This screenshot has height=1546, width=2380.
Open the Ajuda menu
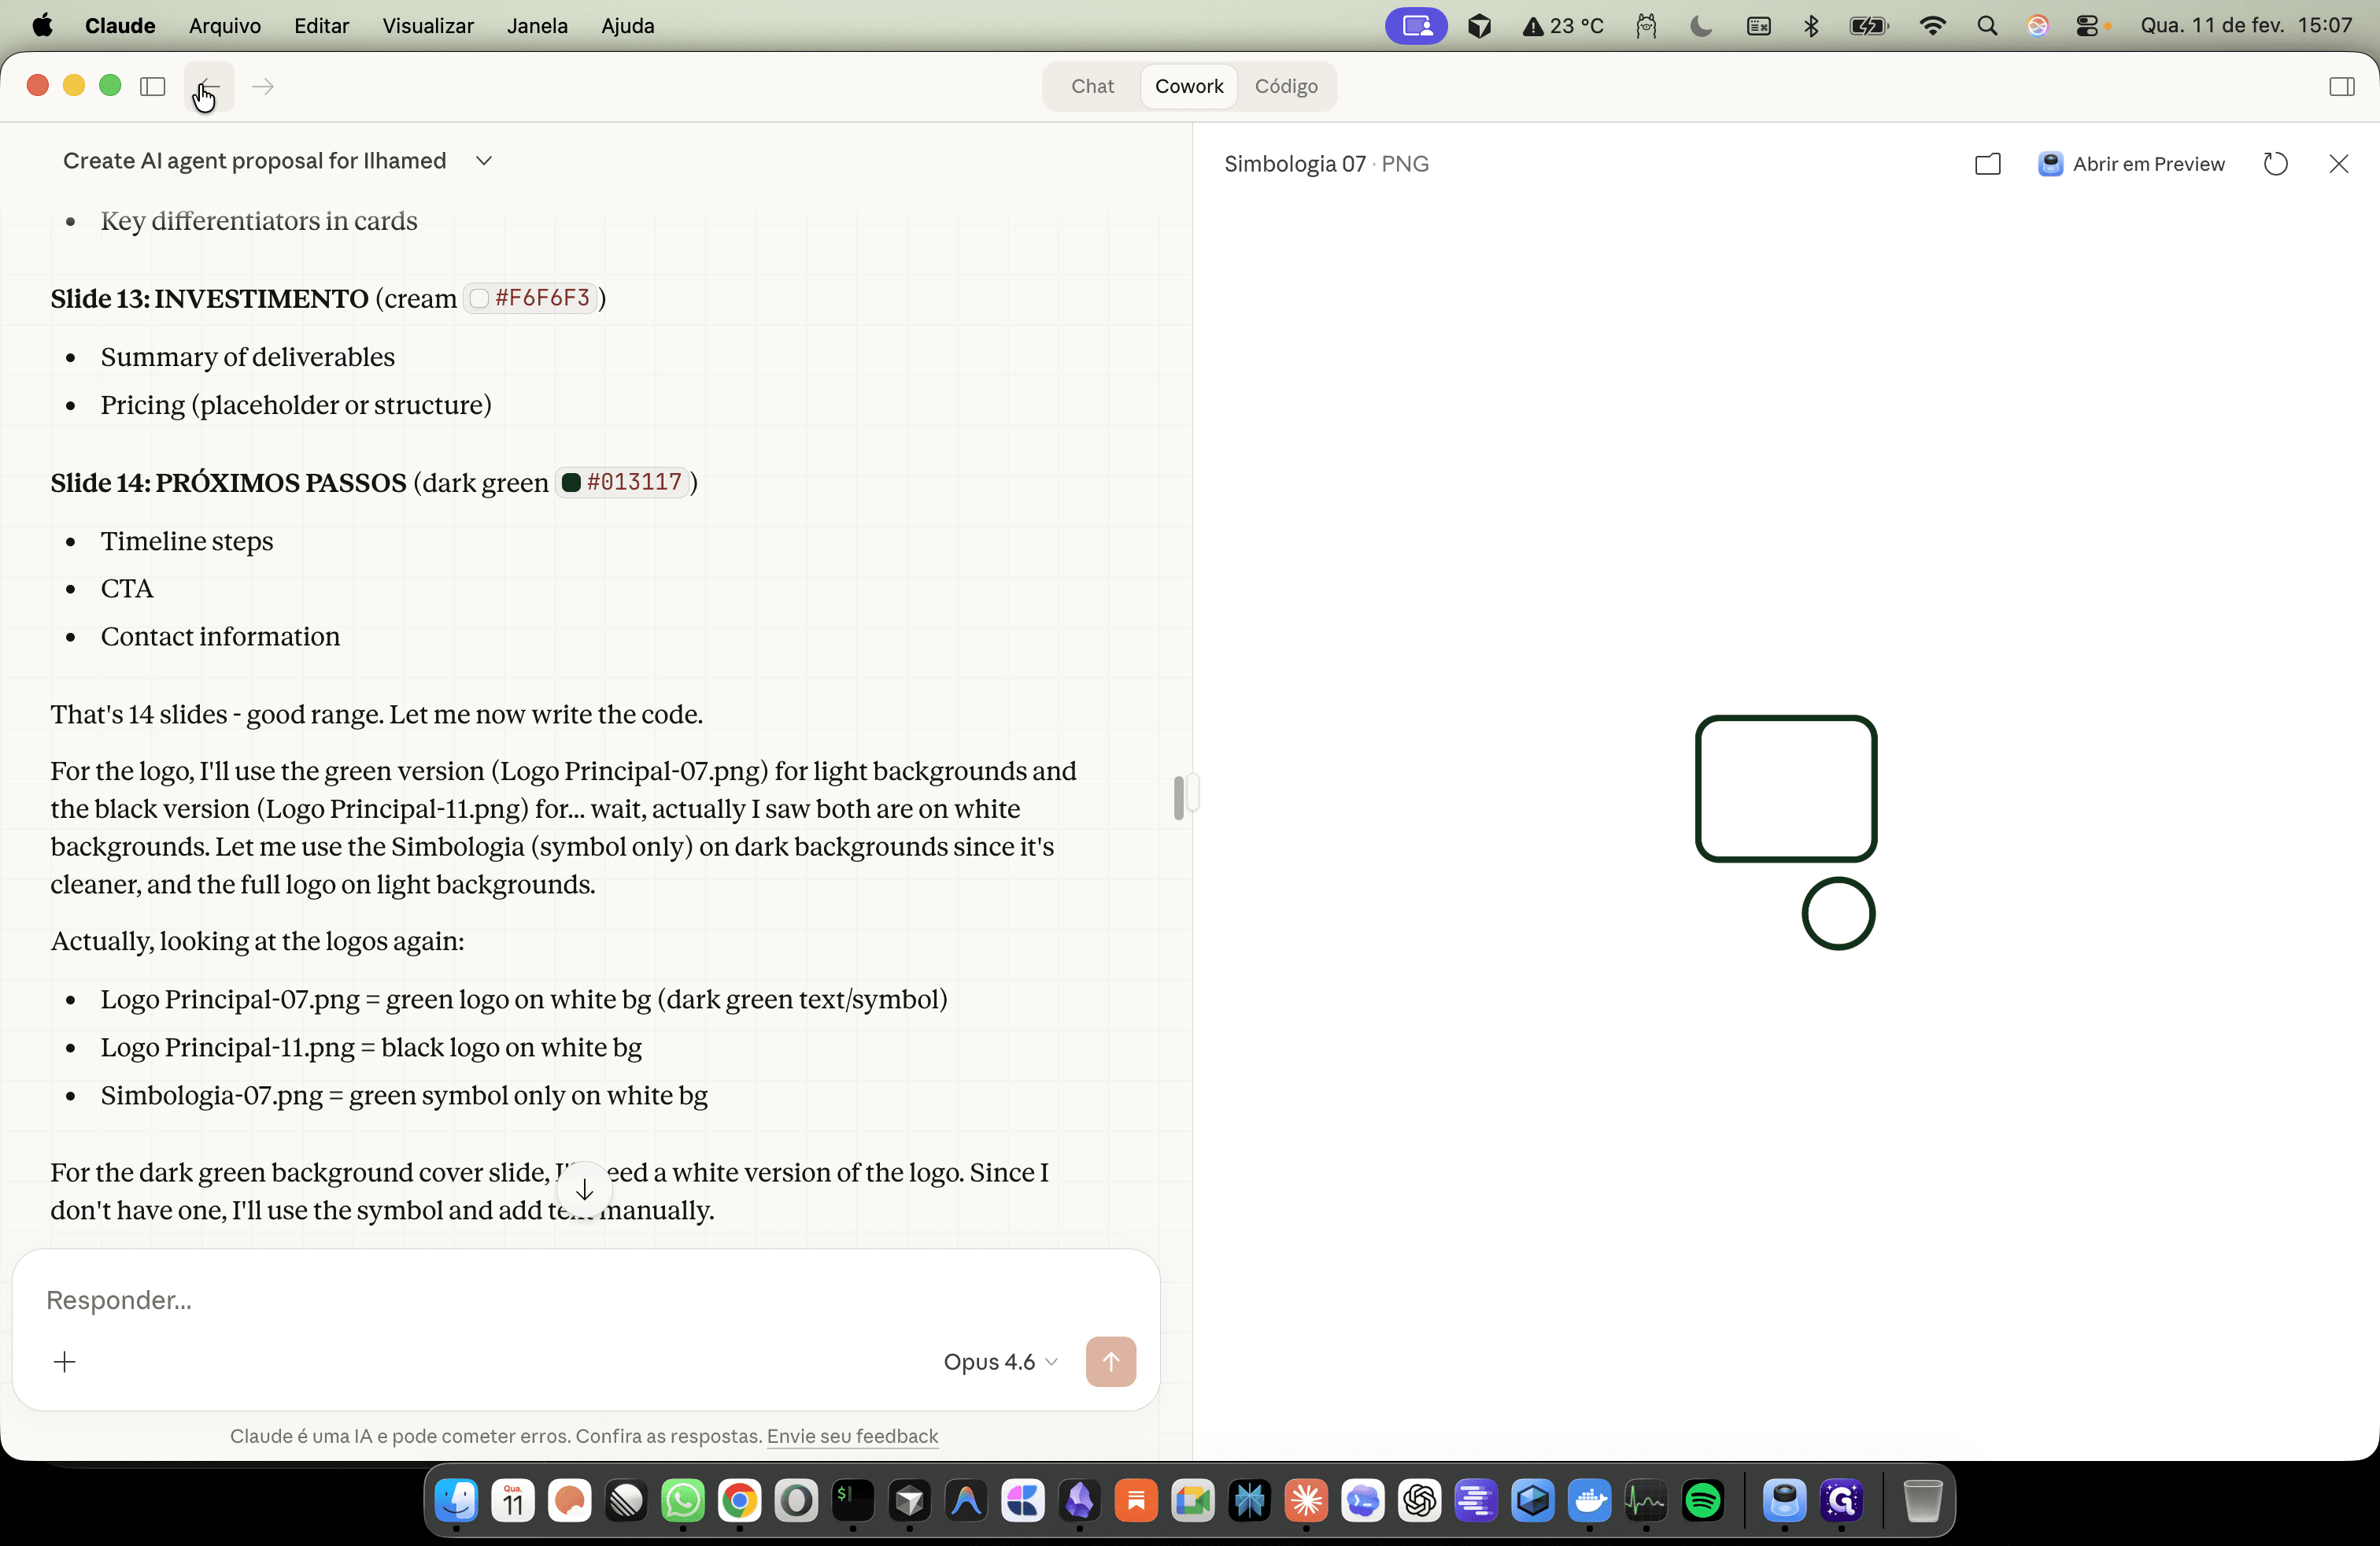[628, 26]
